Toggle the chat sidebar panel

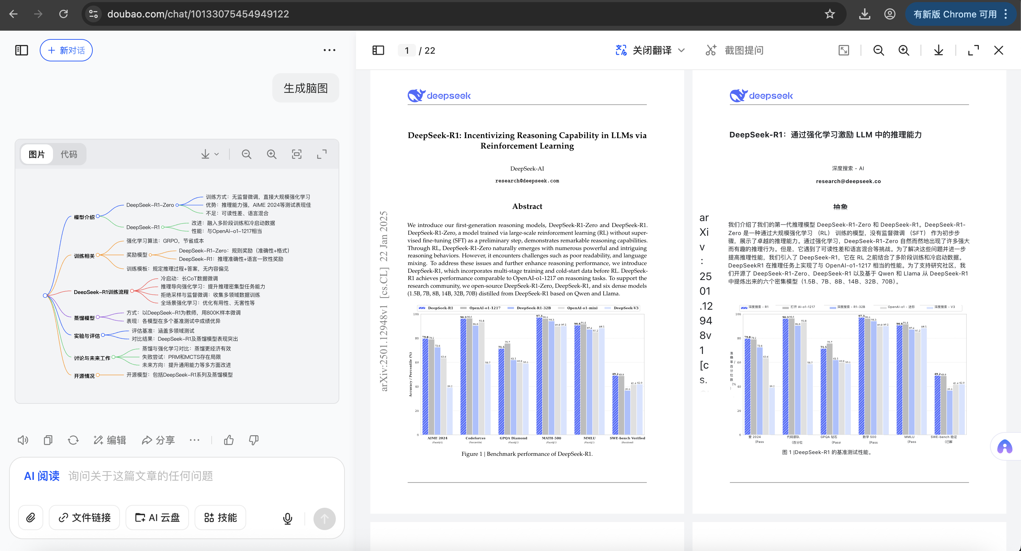point(21,50)
